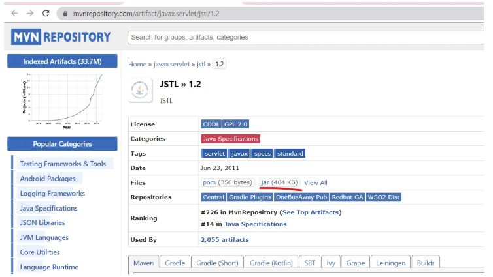
Task: Click the specs tag
Action: coord(262,154)
